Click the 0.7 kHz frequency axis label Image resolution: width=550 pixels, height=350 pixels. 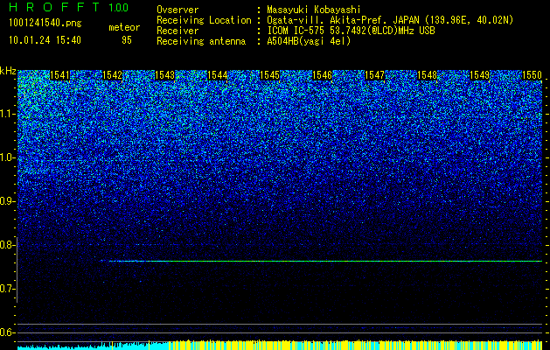point(7,289)
